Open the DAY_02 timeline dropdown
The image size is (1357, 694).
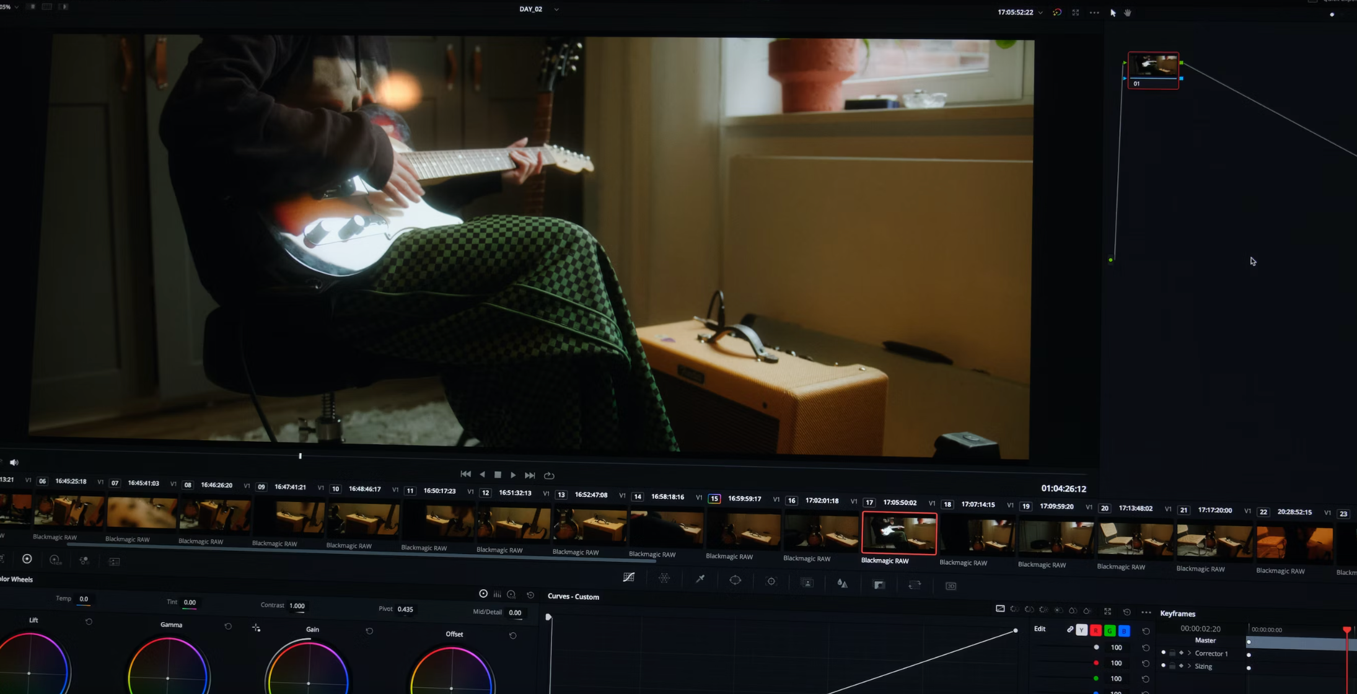point(556,9)
